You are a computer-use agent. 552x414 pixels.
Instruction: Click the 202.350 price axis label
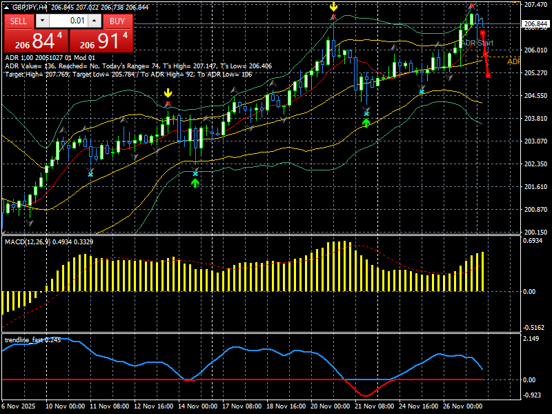[x=536, y=164]
